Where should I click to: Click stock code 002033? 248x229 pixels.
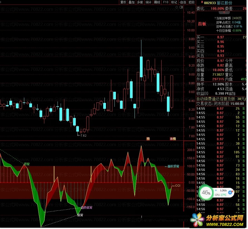click(x=210, y=3)
